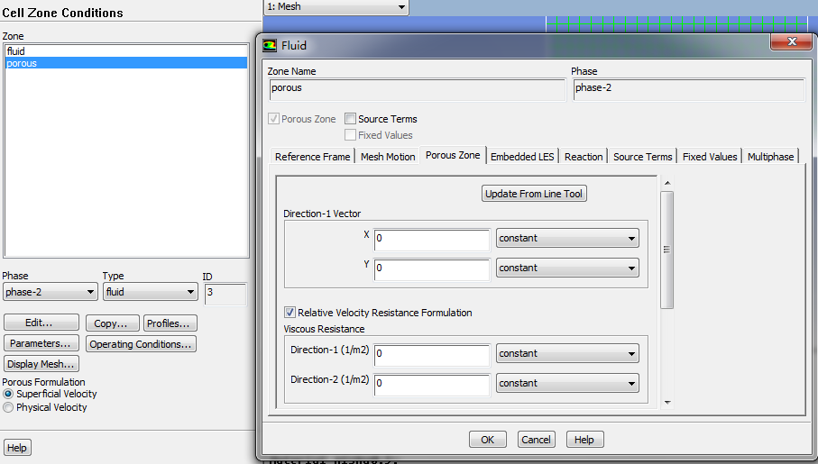Click the Display Mesh button
The height and width of the screenshot is (464, 818).
click(41, 364)
